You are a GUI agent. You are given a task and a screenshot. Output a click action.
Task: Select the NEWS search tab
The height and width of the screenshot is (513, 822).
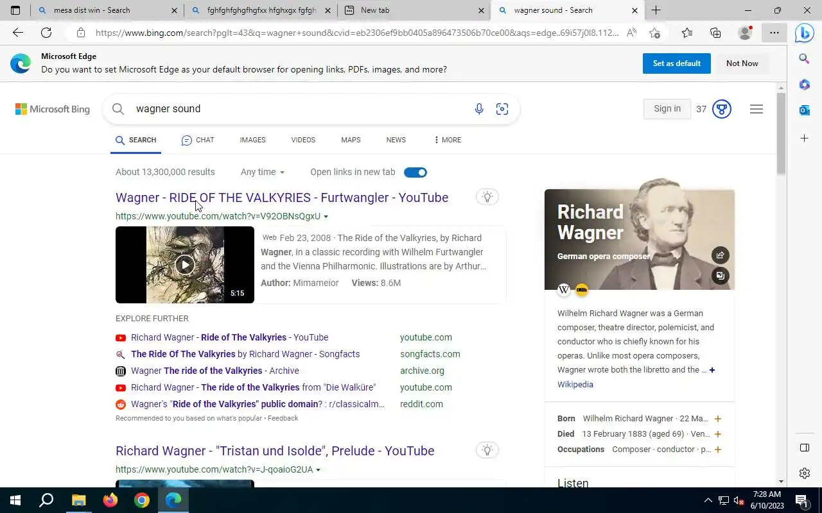point(396,140)
